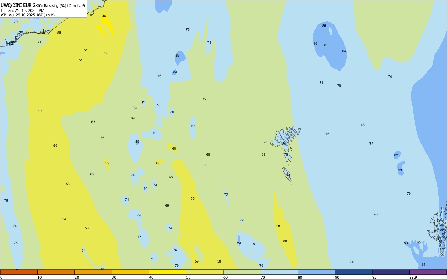This screenshot has width=447, height=280.
Task: Click the 0–10 dark orange legend segment
Action: point(19,272)
